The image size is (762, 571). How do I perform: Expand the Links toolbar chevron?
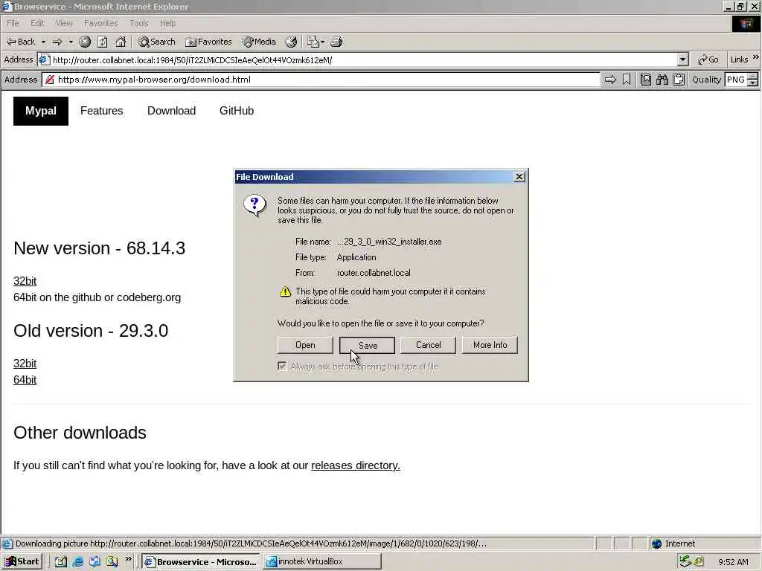[x=756, y=57]
